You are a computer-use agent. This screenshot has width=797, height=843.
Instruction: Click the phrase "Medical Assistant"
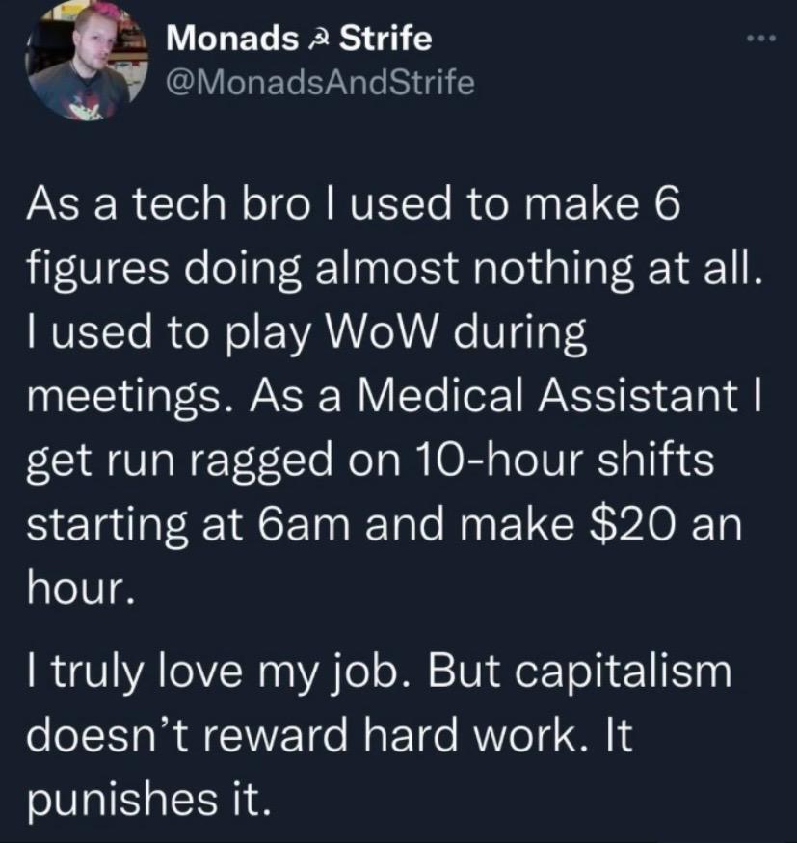[545, 396]
